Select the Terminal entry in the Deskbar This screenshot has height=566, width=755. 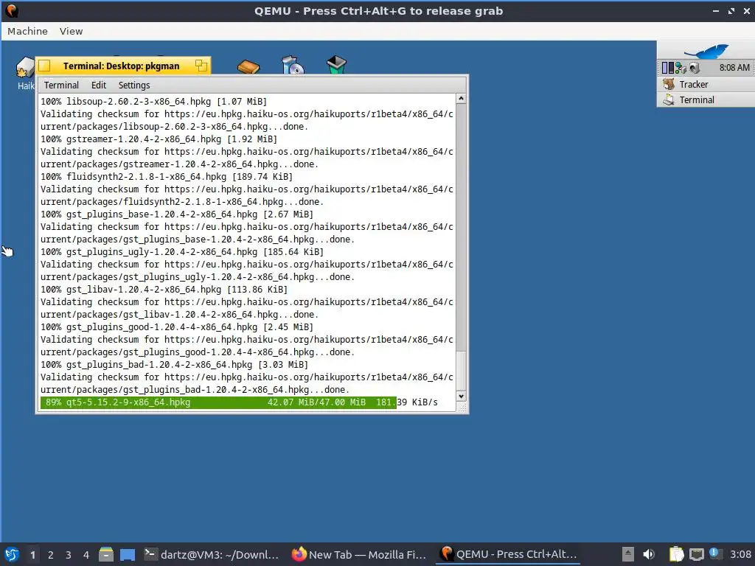[706, 99]
